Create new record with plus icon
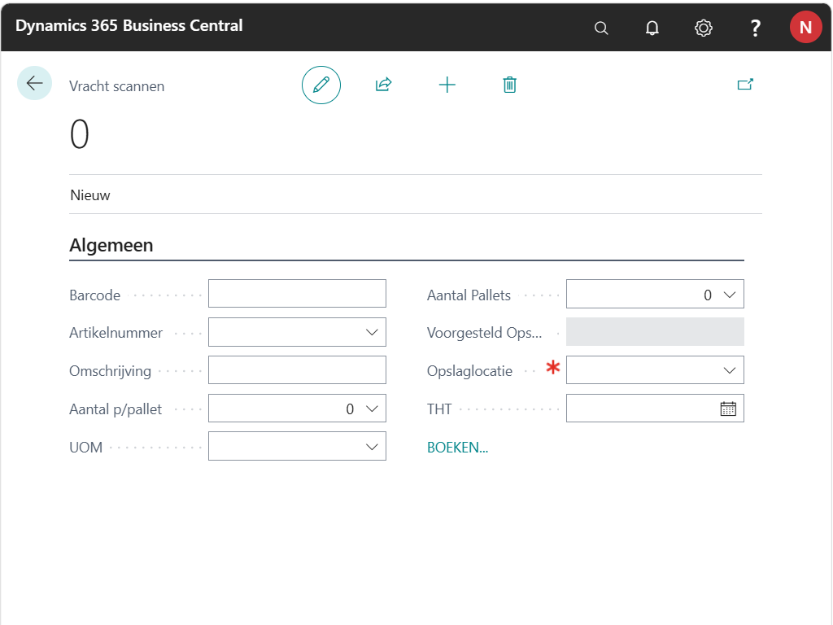 pos(447,85)
